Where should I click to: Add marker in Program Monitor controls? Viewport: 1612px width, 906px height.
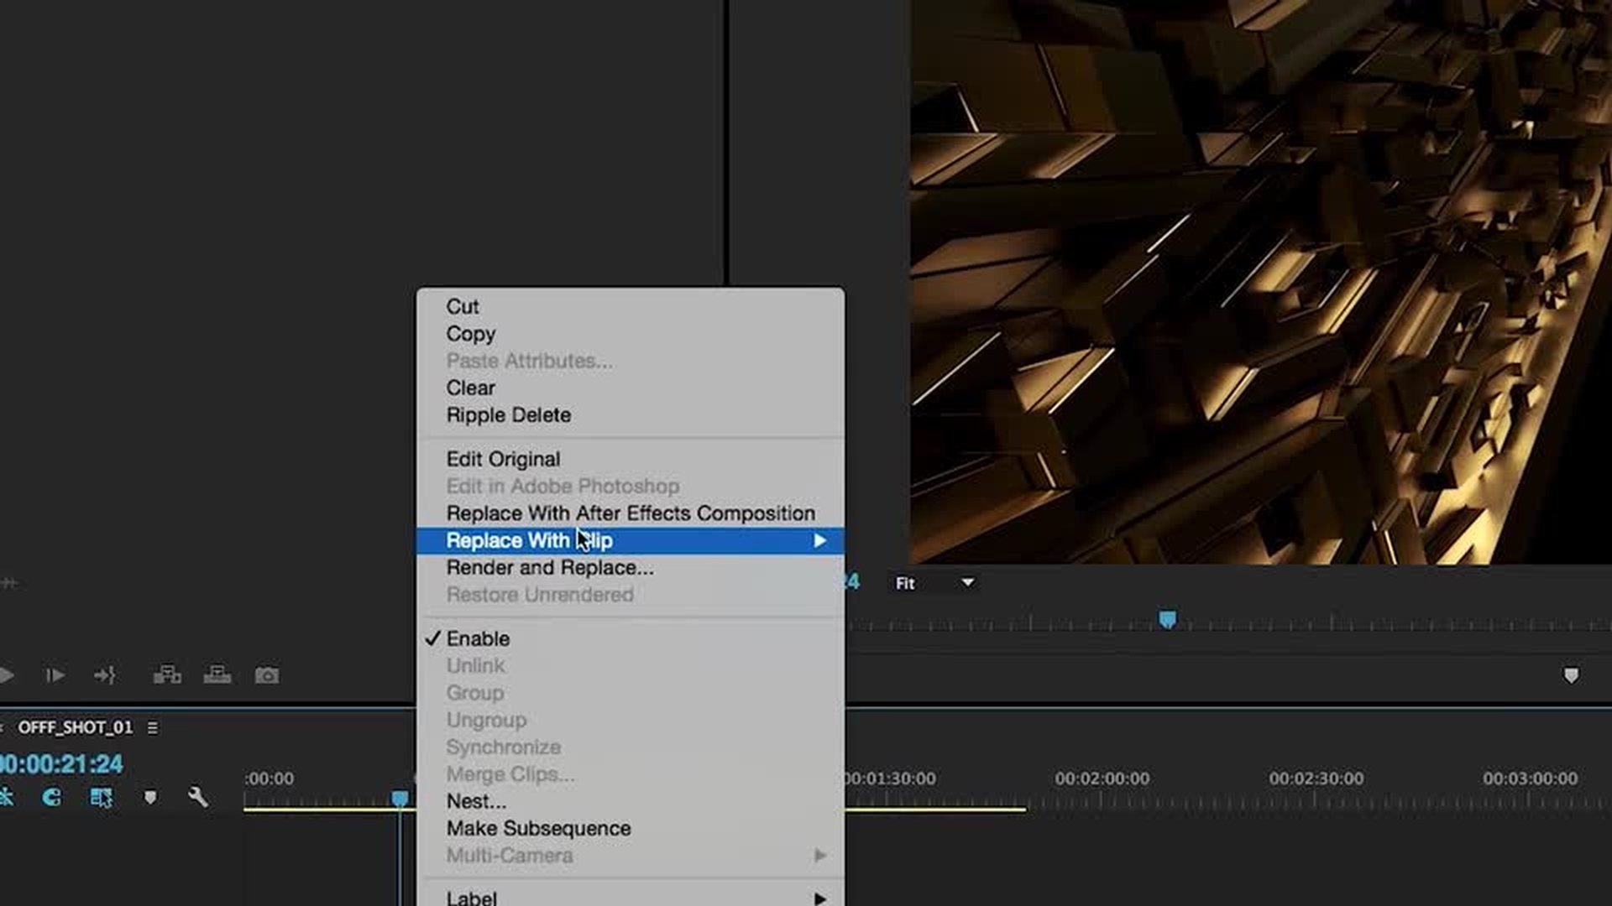(x=1571, y=676)
